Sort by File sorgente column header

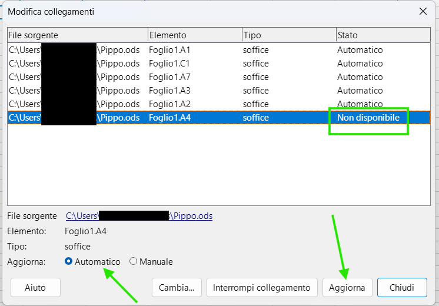77,35
